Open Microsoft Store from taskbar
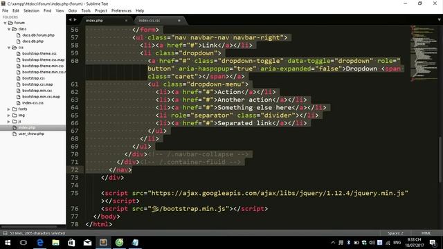 pos(71,243)
